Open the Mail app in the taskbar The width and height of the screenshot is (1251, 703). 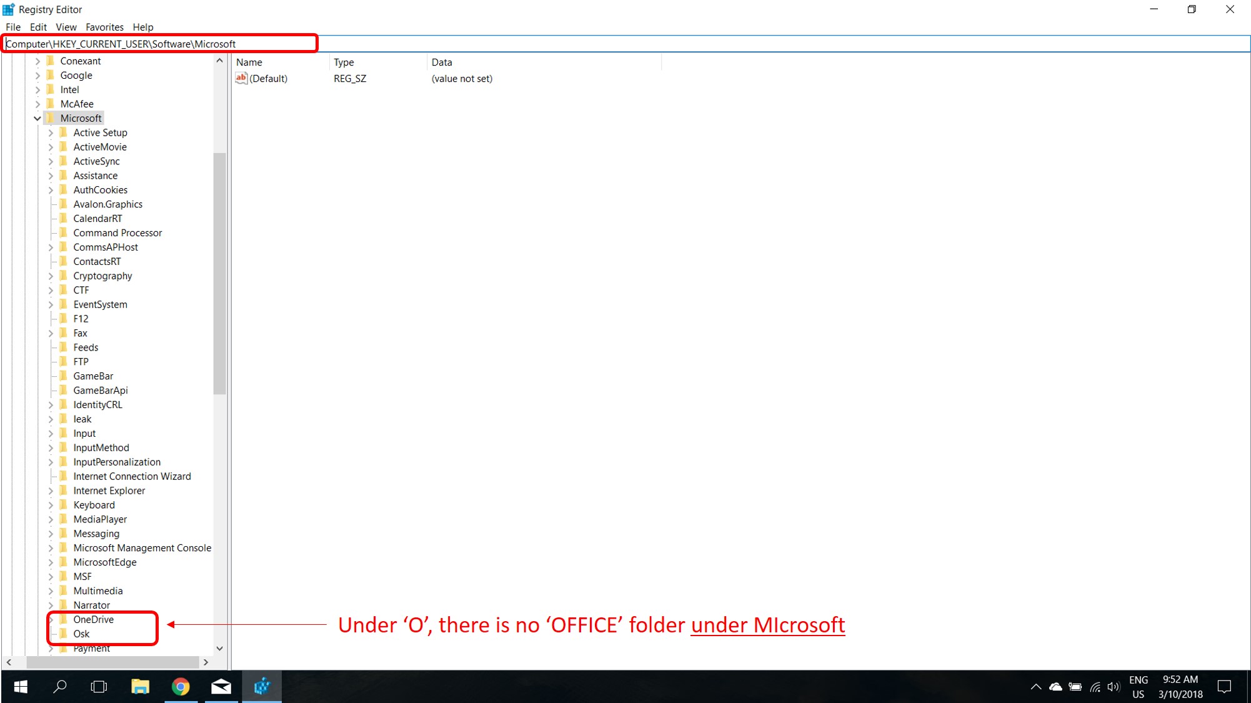click(221, 687)
